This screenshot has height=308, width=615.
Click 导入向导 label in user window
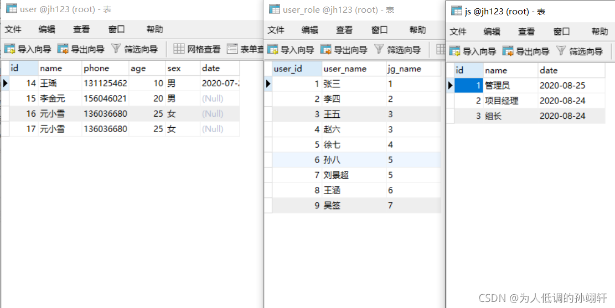coord(34,49)
